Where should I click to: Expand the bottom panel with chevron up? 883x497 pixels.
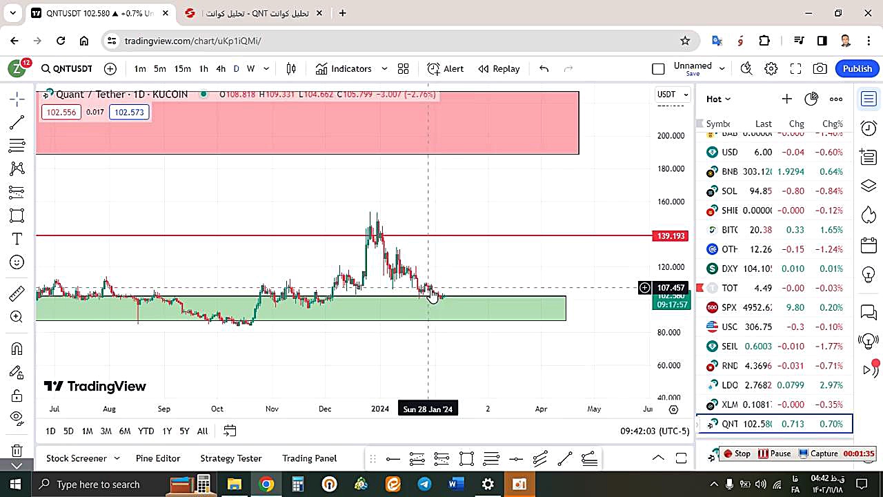click(658, 458)
